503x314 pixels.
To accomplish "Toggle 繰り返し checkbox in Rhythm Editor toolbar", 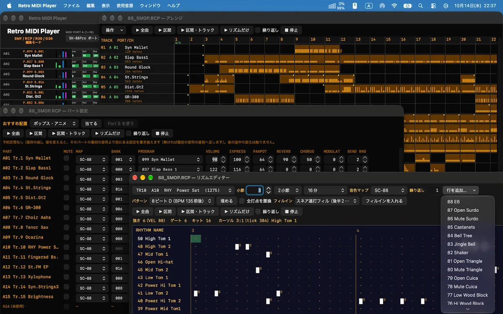I will (258, 211).
